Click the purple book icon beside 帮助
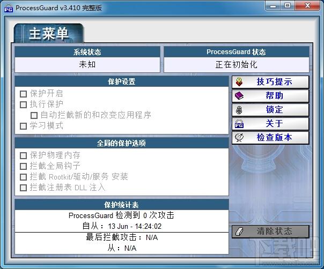The height and width of the screenshot is (269, 324). point(239,96)
